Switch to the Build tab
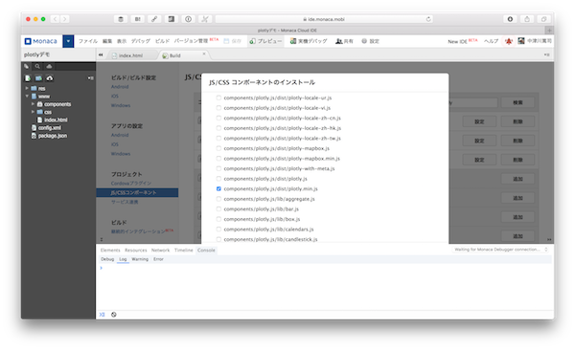Screen dimensions: 575x349 (175, 55)
